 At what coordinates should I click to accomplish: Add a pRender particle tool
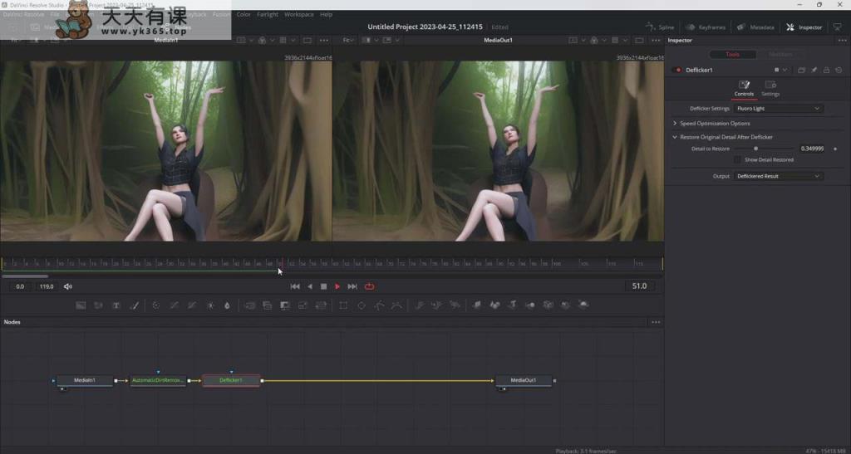point(455,305)
